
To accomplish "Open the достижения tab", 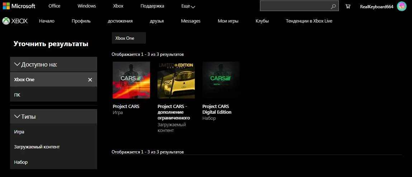I will [120, 21].
